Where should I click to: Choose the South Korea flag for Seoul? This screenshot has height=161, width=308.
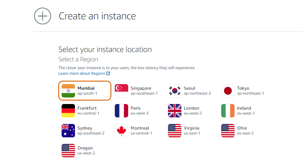175,91
